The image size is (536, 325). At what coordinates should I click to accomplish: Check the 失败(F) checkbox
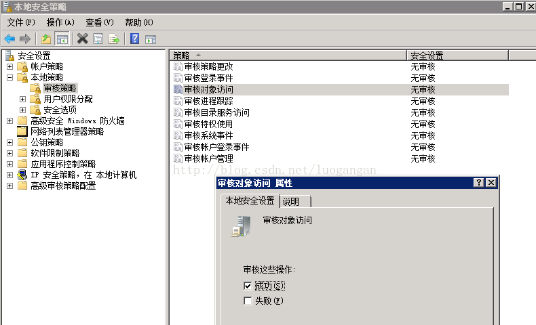click(248, 301)
